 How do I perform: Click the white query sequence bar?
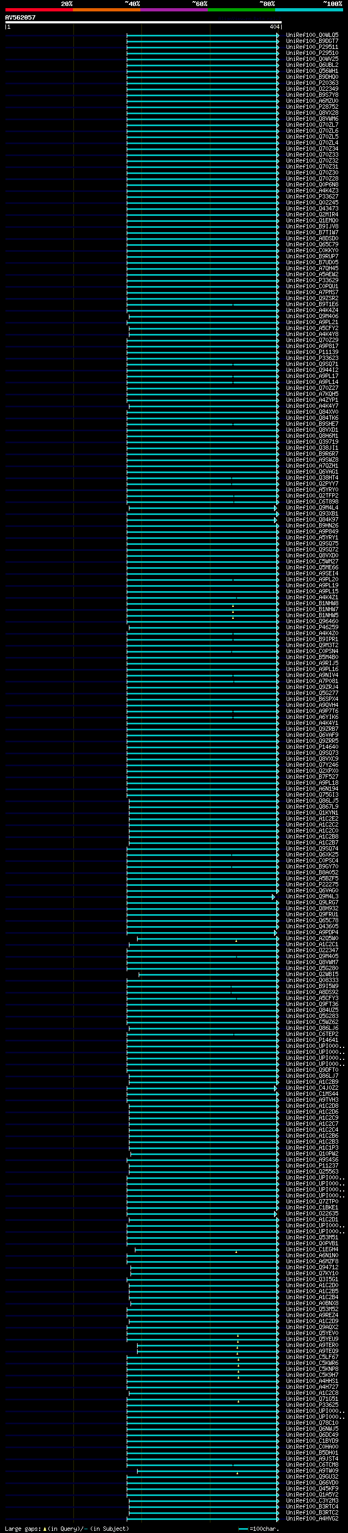pos(143,23)
